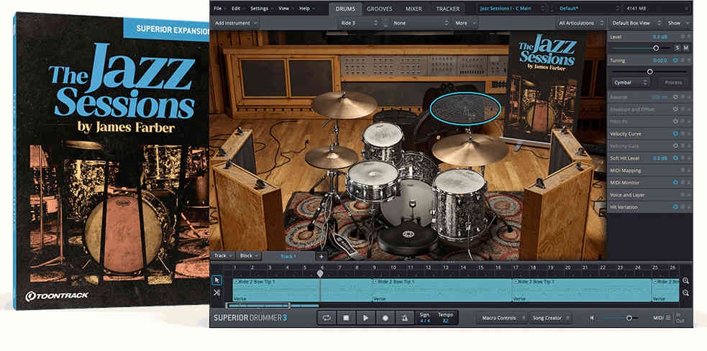This screenshot has width=707, height=351.
Task: Click the timeline playhead marker
Action: point(320,273)
